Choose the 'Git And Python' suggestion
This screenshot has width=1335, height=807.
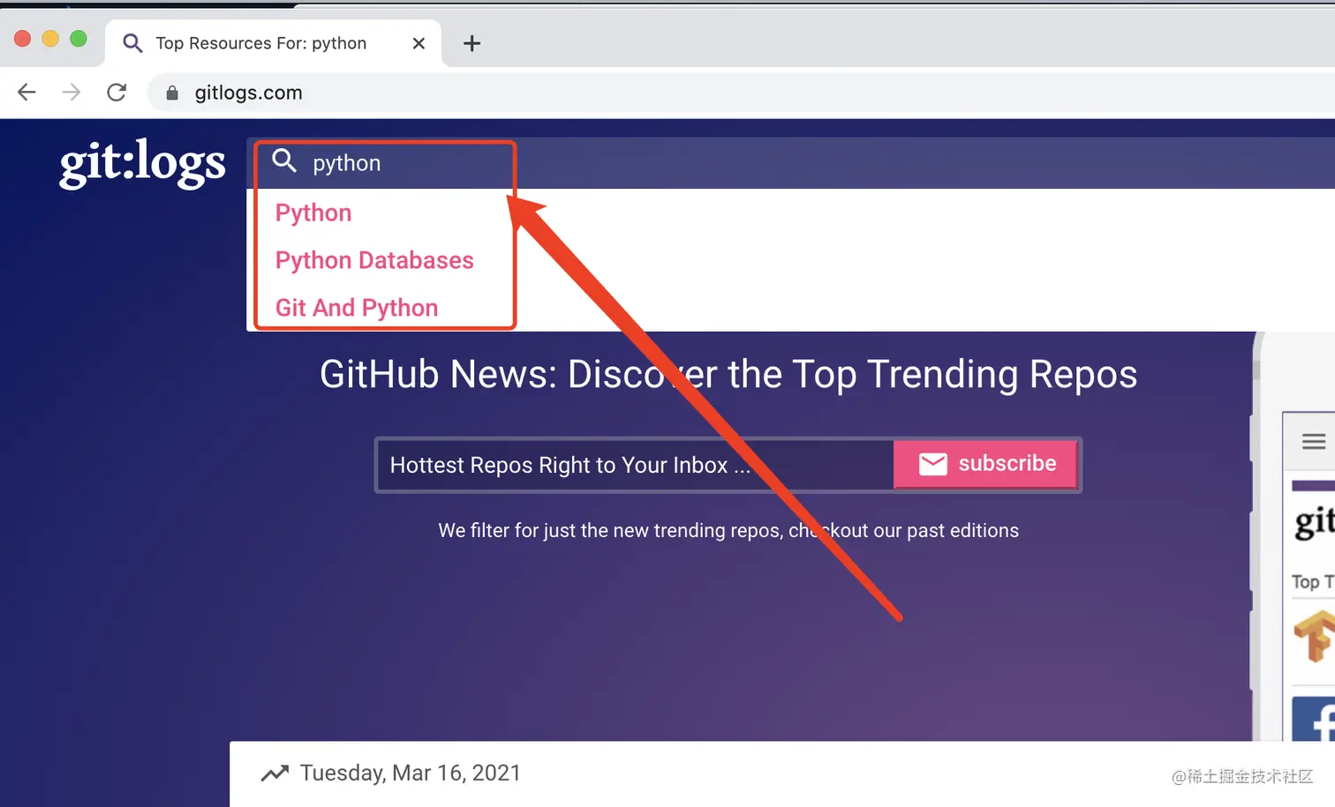(357, 308)
